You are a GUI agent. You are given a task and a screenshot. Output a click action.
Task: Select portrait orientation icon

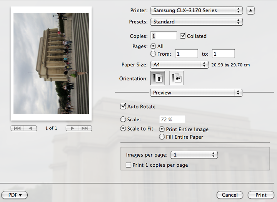[x=158, y=78]
